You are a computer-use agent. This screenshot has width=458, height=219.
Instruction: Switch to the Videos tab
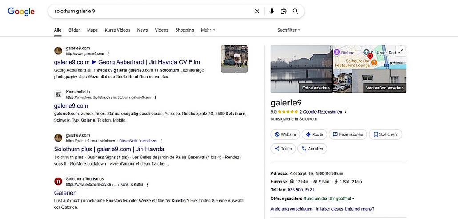click(x=161, y=30)
